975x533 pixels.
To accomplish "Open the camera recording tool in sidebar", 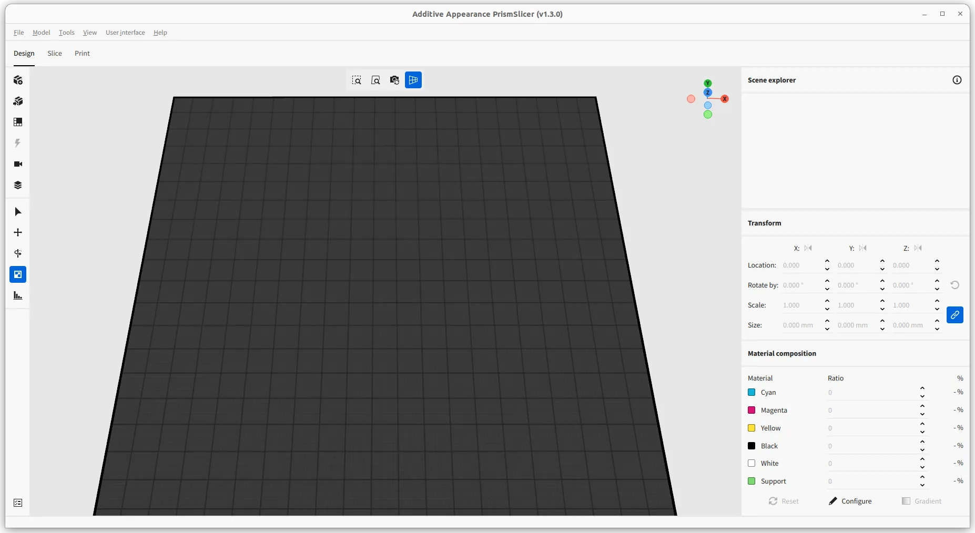I will 18,164.
